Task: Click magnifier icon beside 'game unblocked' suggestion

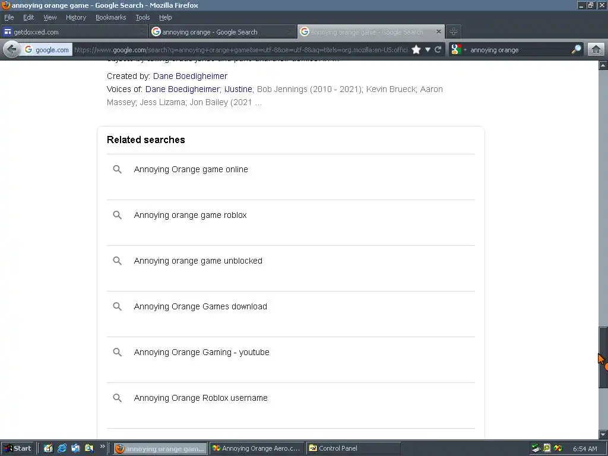Action: 117,261
